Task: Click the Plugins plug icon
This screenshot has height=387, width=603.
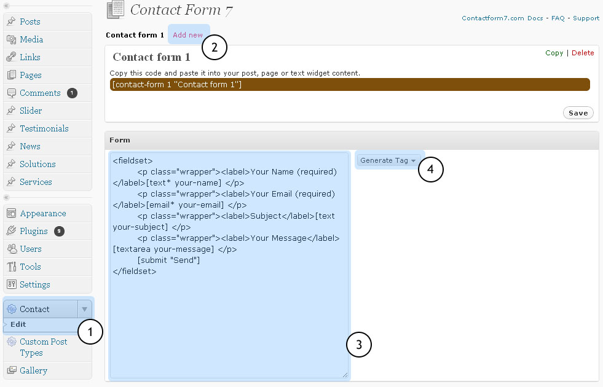Action: pos(11,232)
